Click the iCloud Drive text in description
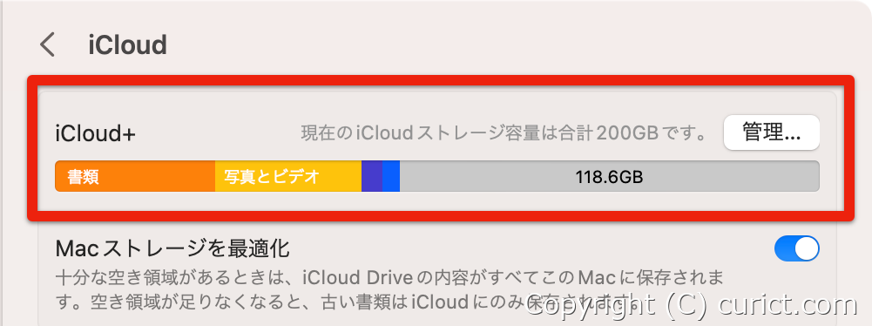The width and height of the screenshot is (872, 326). point(359,276)
